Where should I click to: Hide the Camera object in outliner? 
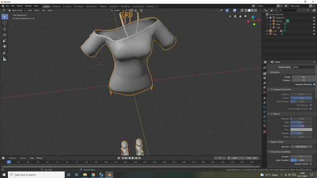pos(314,21)
